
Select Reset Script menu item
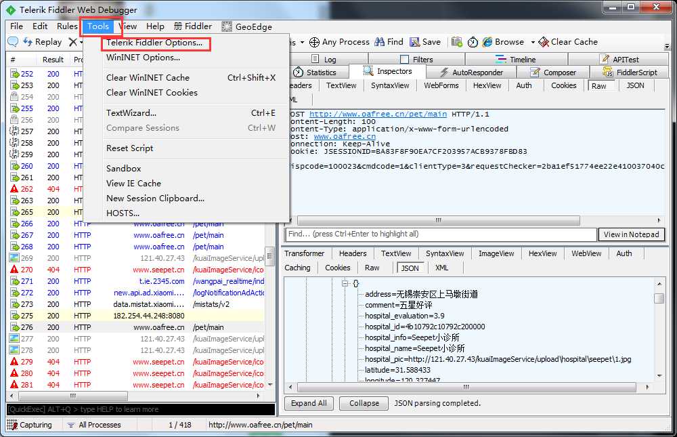click(x=129, y=148)
